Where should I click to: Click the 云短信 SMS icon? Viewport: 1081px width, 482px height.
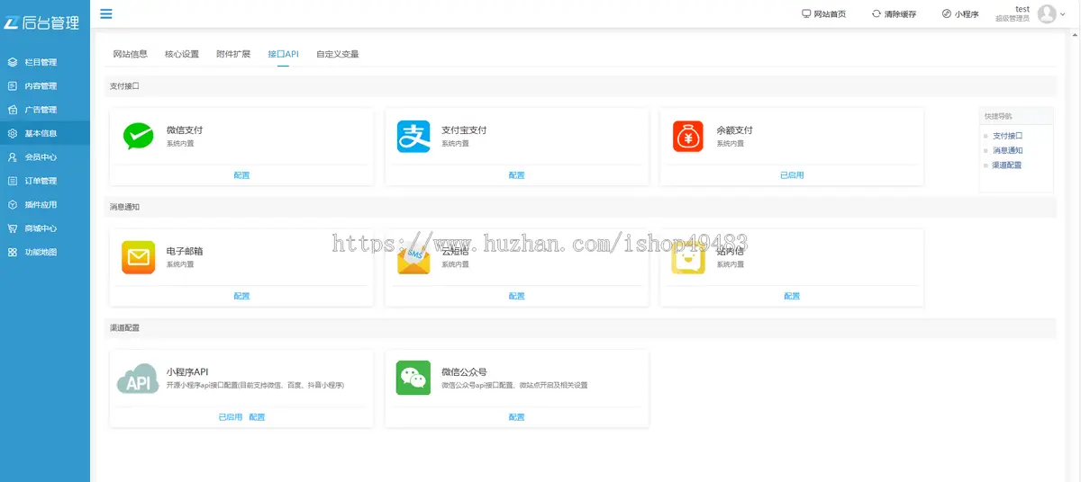[x=413, y=259]
